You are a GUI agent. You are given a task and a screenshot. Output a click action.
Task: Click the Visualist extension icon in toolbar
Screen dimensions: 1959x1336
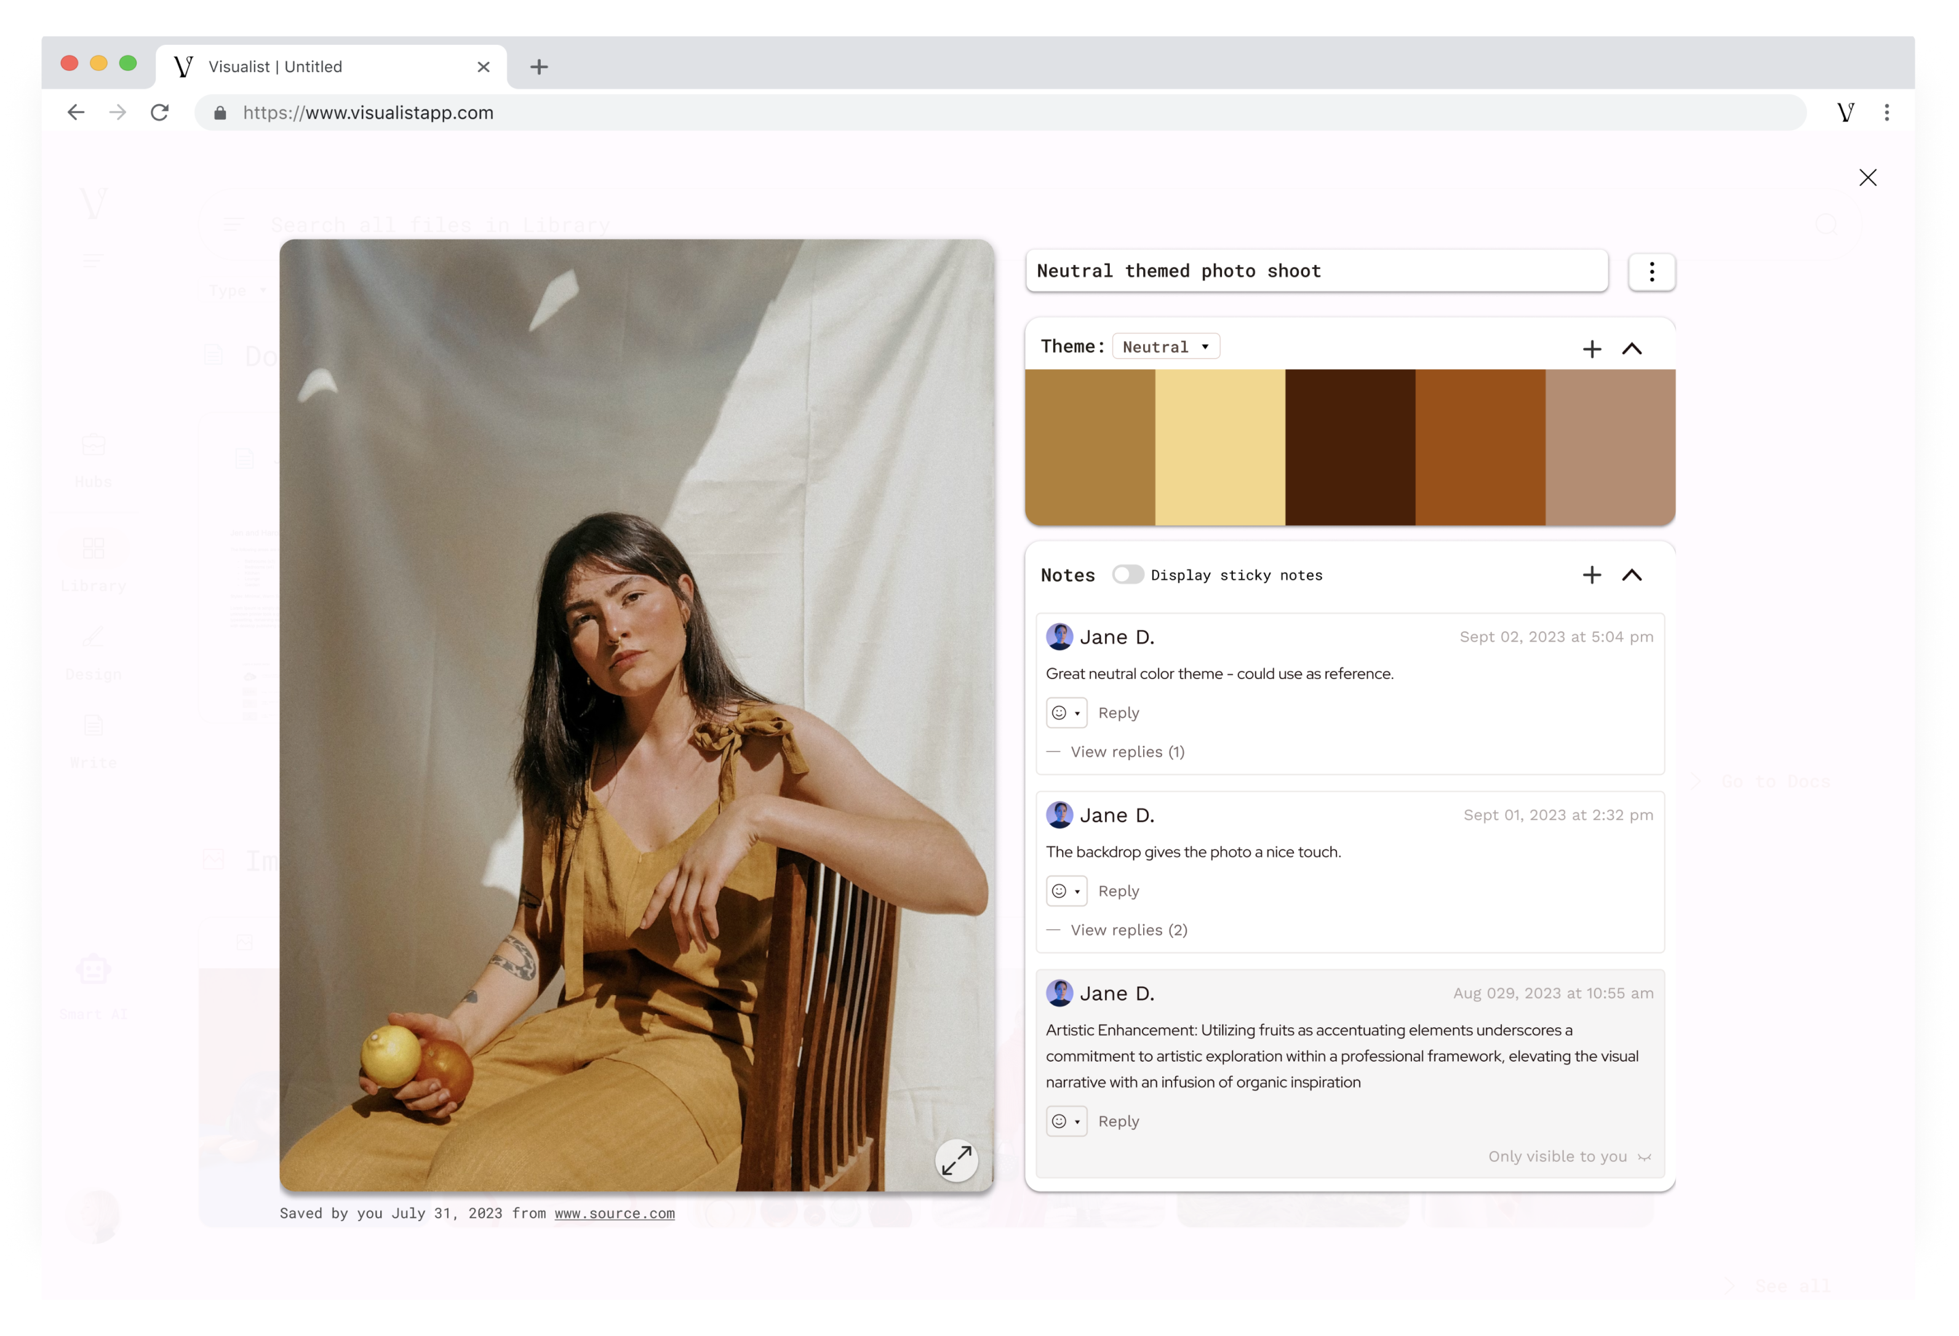(1845, 112)
